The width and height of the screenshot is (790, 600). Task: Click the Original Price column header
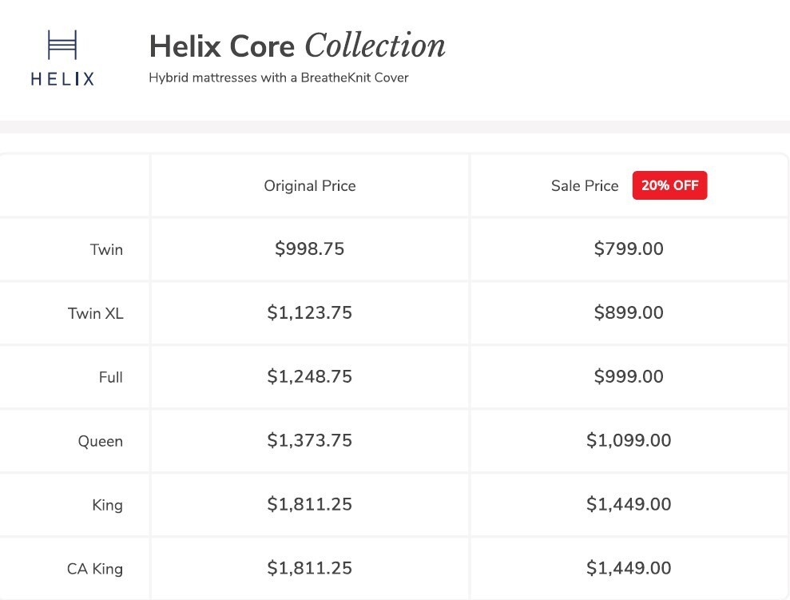pyautogui.click(x=310, y=186)
